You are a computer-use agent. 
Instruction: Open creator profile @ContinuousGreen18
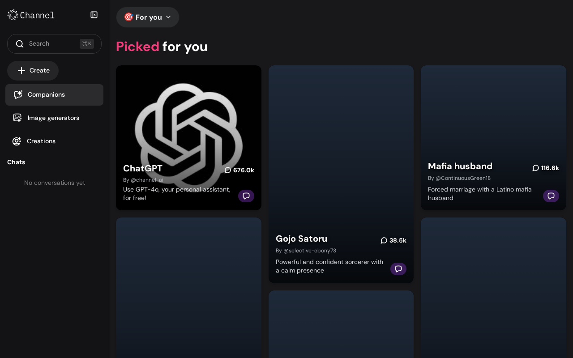(463, 178)
